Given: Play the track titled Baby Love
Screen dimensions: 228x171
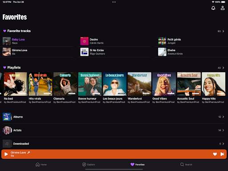Looking at the screenshot, I should [x=18, y=40].
